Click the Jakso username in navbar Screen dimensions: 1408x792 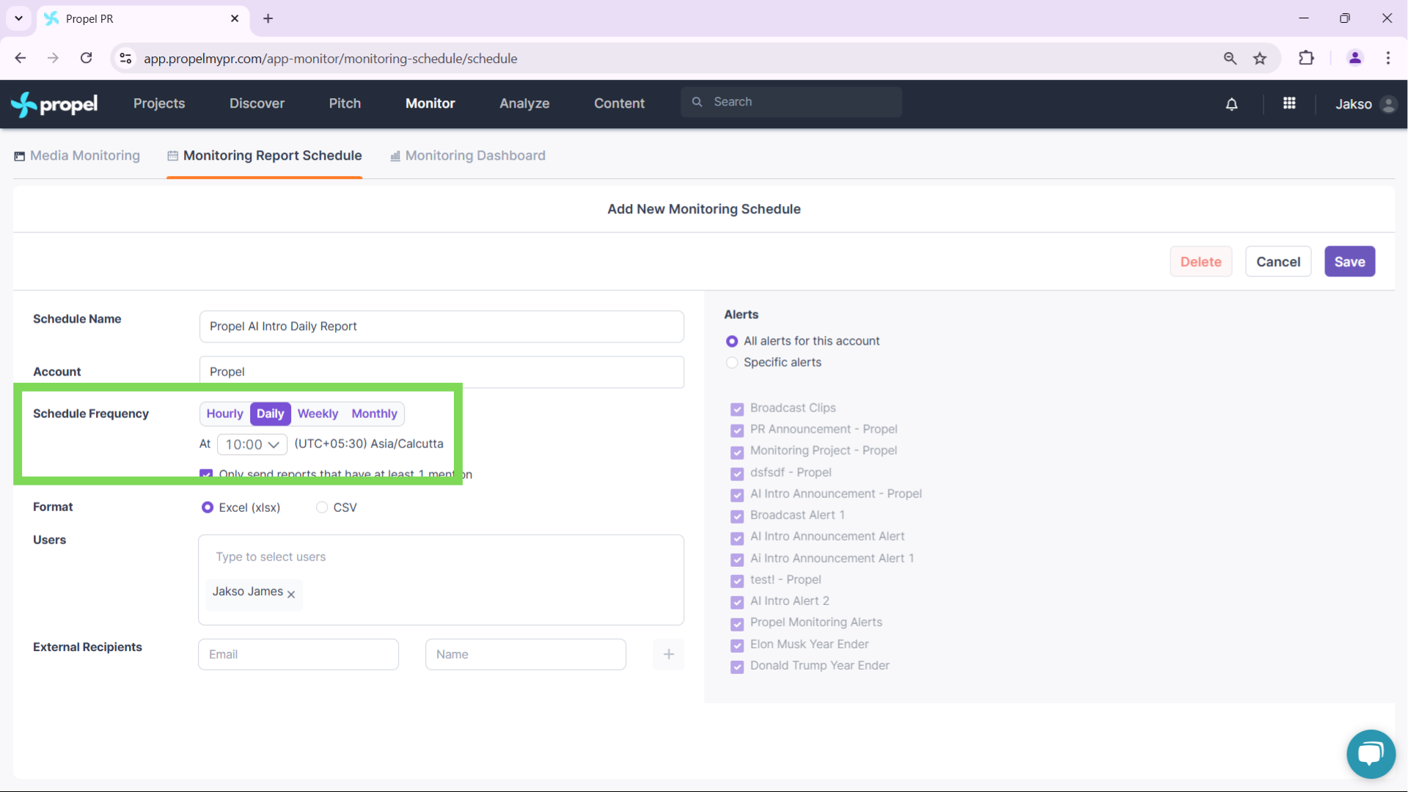tap(1354, 104)
